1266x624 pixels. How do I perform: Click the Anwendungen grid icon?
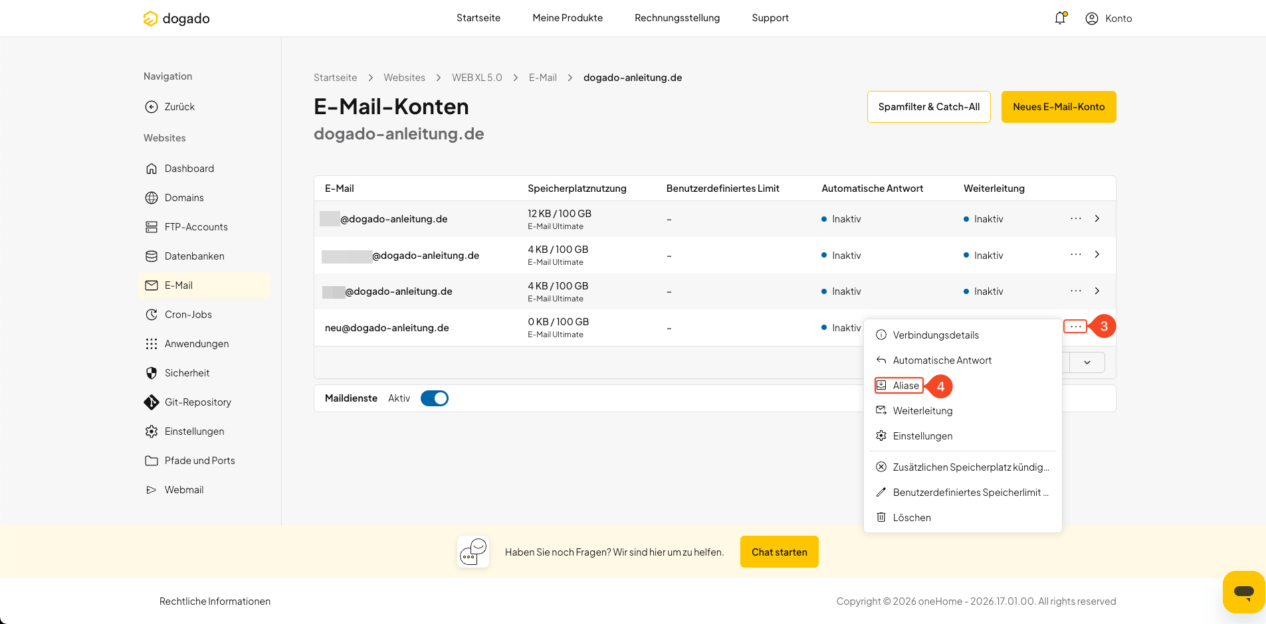(152, 344)
